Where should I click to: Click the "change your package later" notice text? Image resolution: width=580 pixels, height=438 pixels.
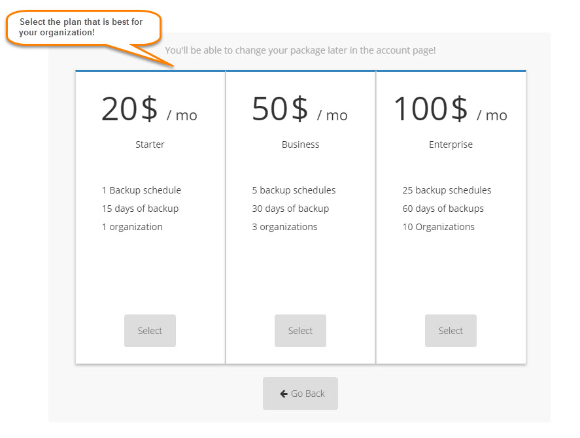pos(300,50)
